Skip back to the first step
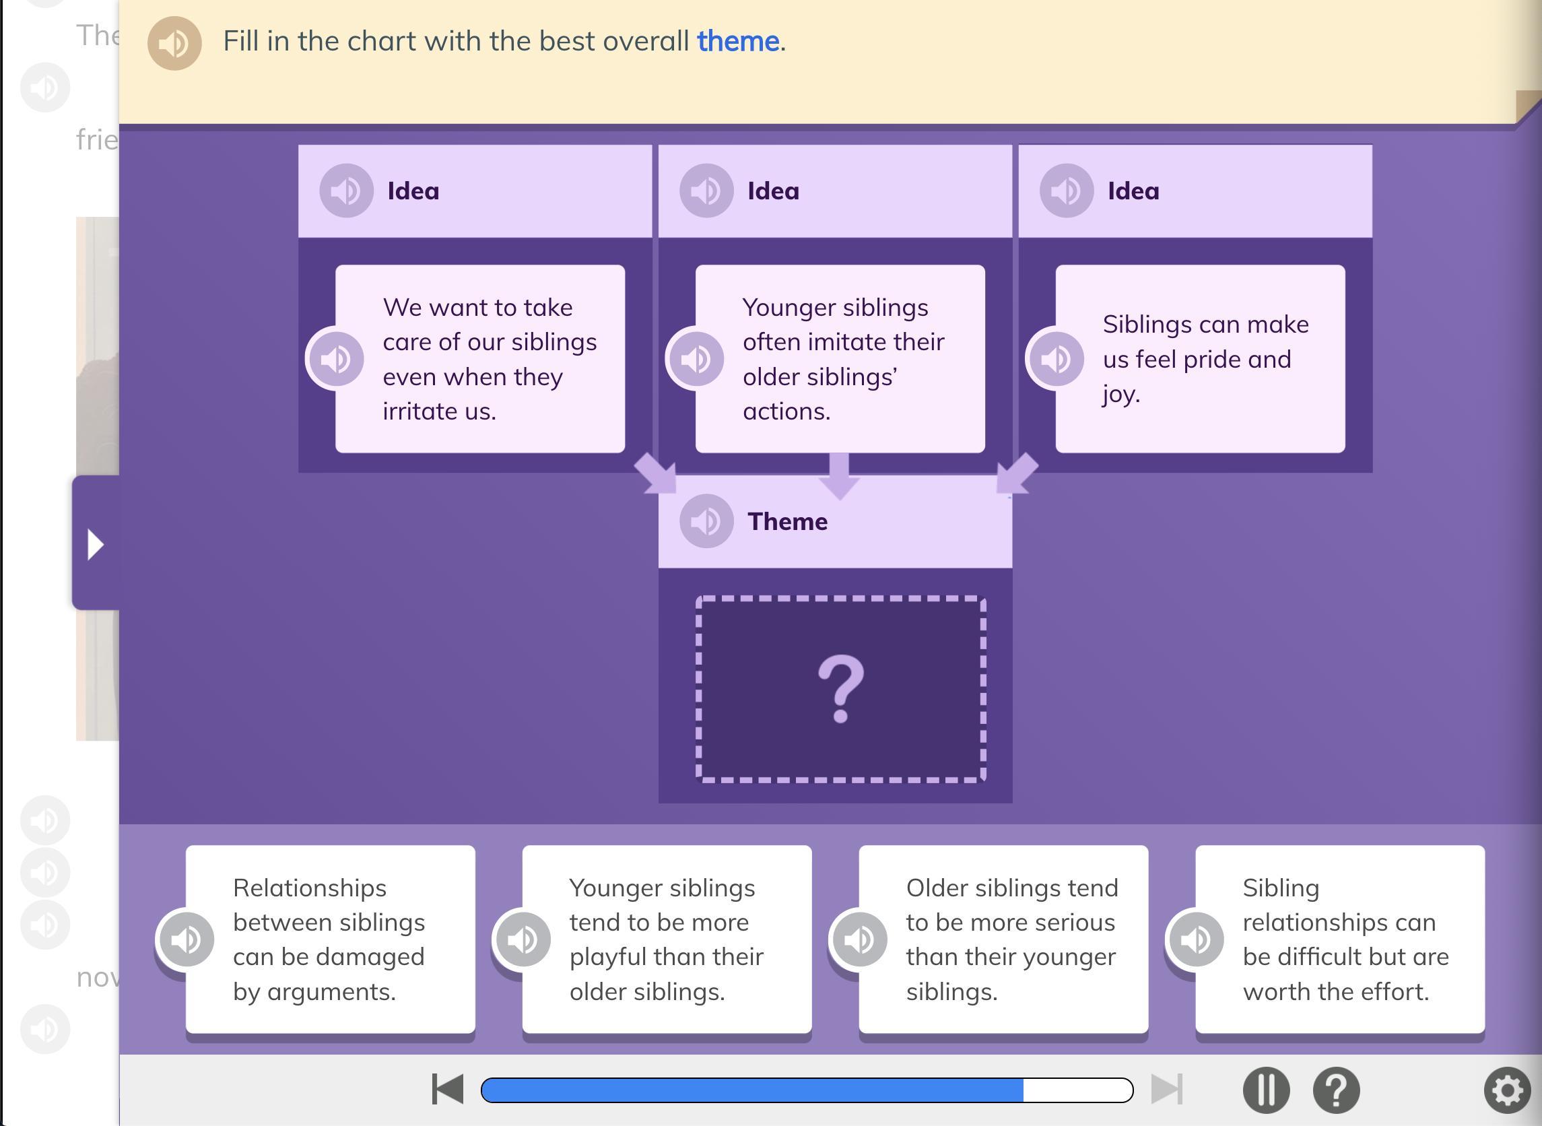Image resolution: width=1542 pixels, height=1126 pixels. coord(448,1089)
